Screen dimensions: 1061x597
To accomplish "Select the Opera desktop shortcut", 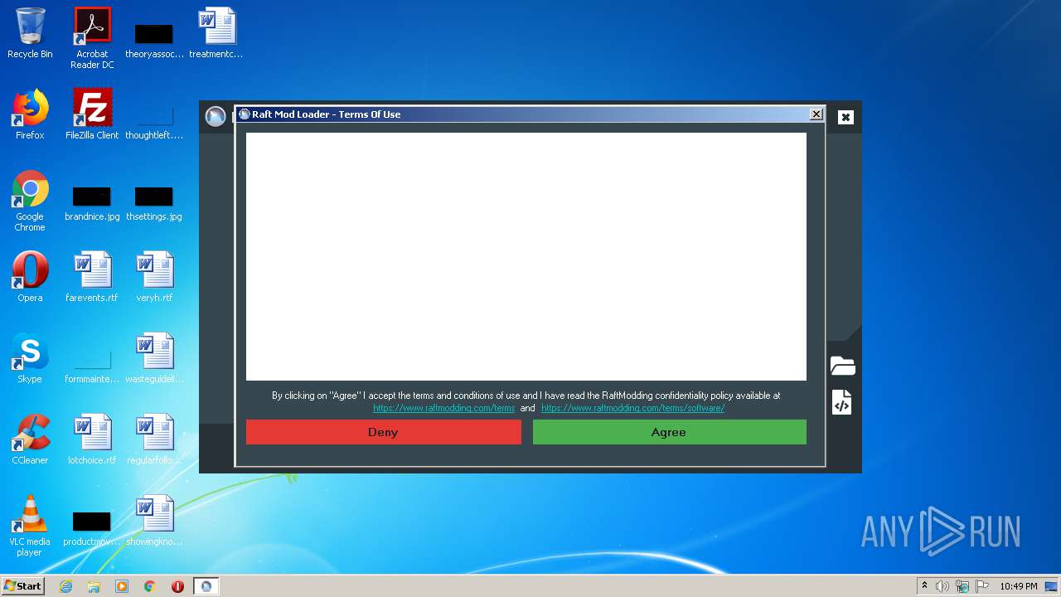I will 30,277.
